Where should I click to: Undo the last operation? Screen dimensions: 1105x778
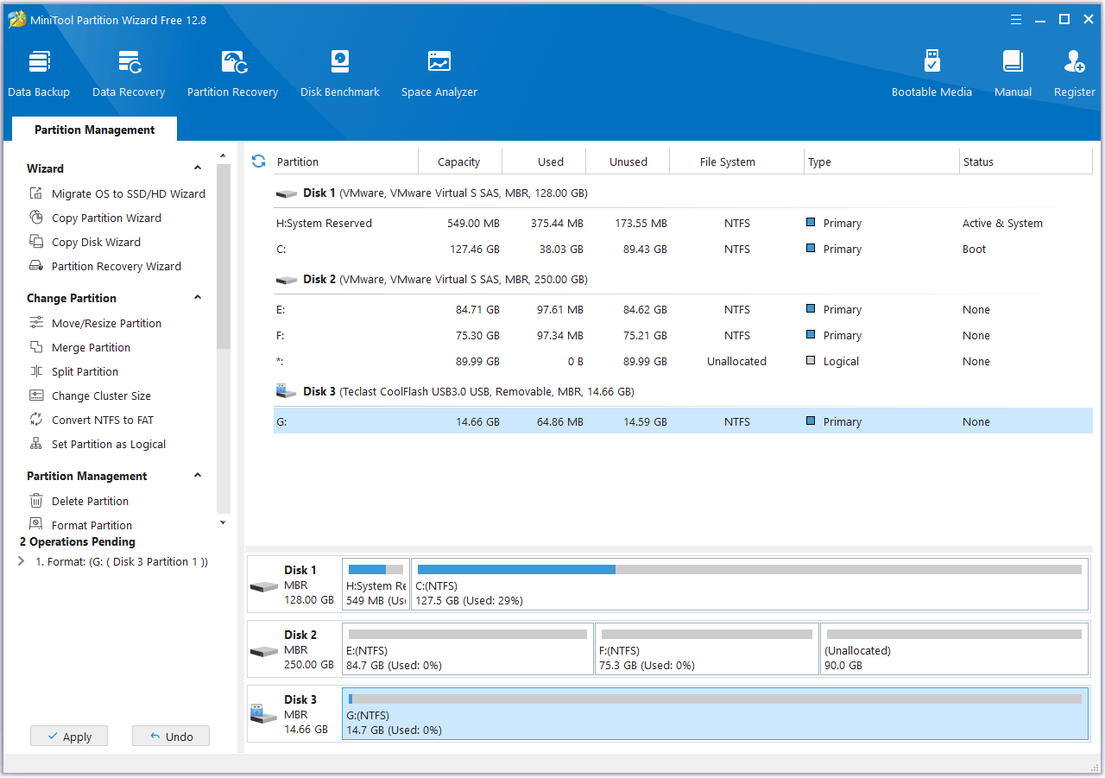[171, 737]
